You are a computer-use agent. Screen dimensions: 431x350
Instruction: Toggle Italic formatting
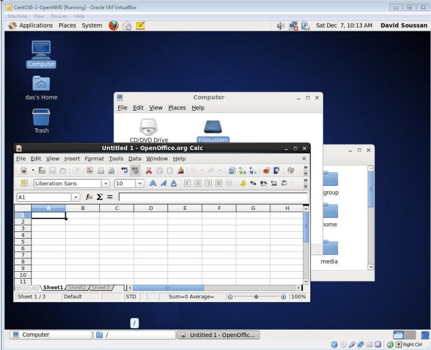pyautogui.click(x=163, y=183)
